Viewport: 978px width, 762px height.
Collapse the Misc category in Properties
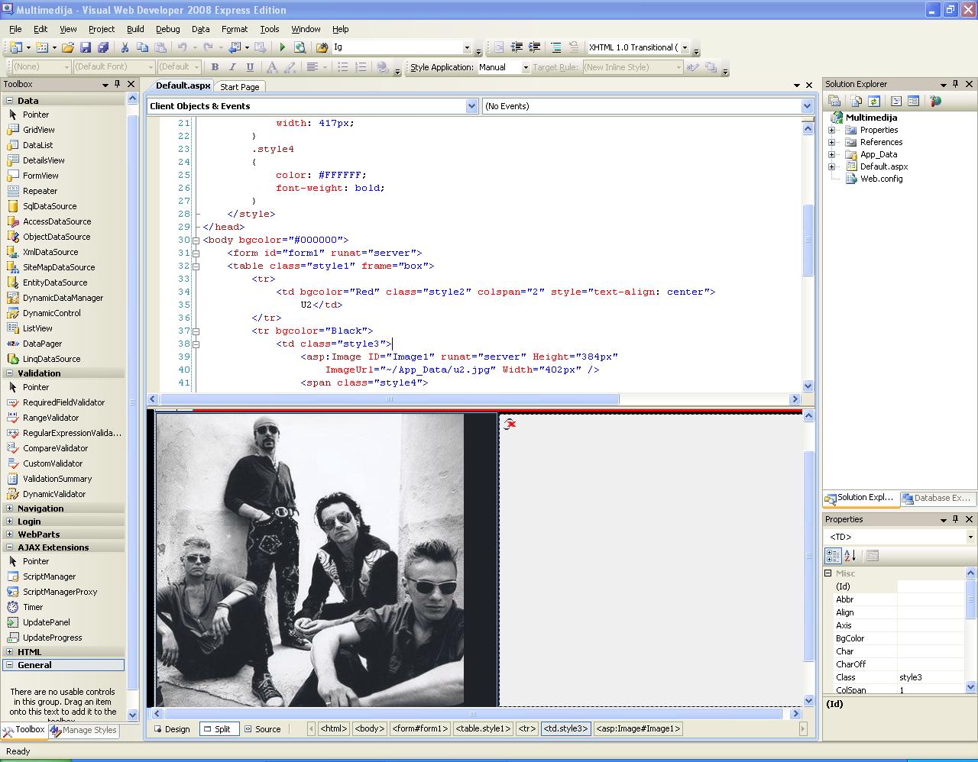828,573
